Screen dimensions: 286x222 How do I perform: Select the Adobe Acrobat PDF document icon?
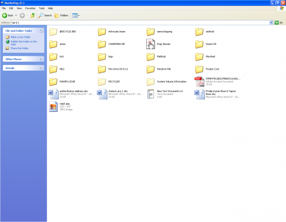199,82
